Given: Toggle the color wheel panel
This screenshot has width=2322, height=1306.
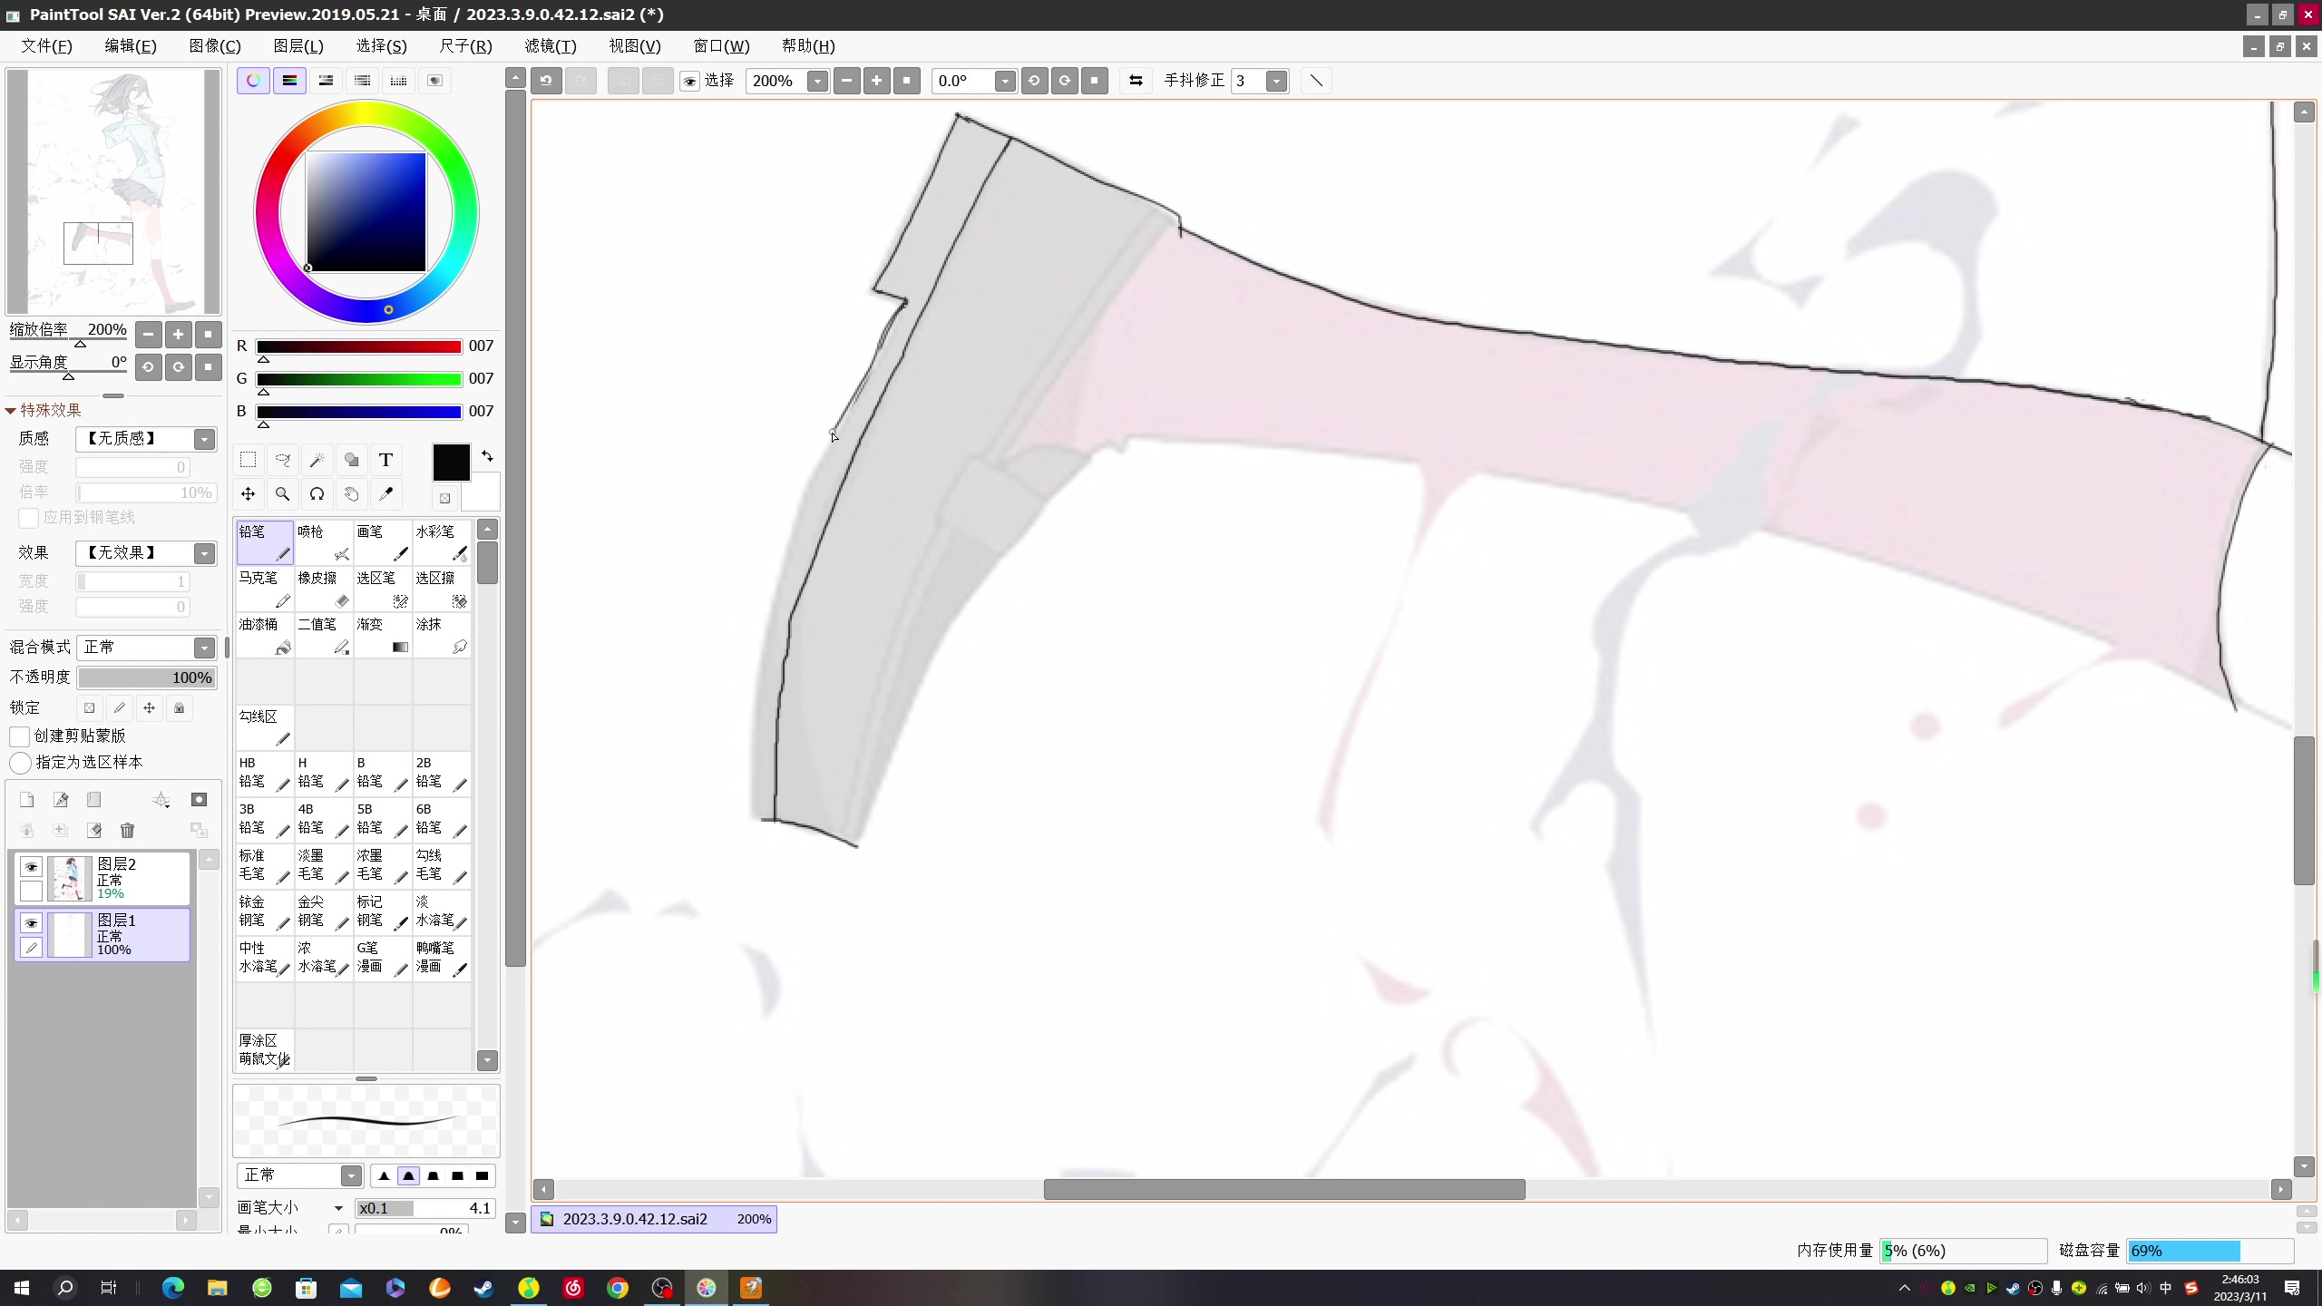Looking at the screenshot, I should [253, 81].
